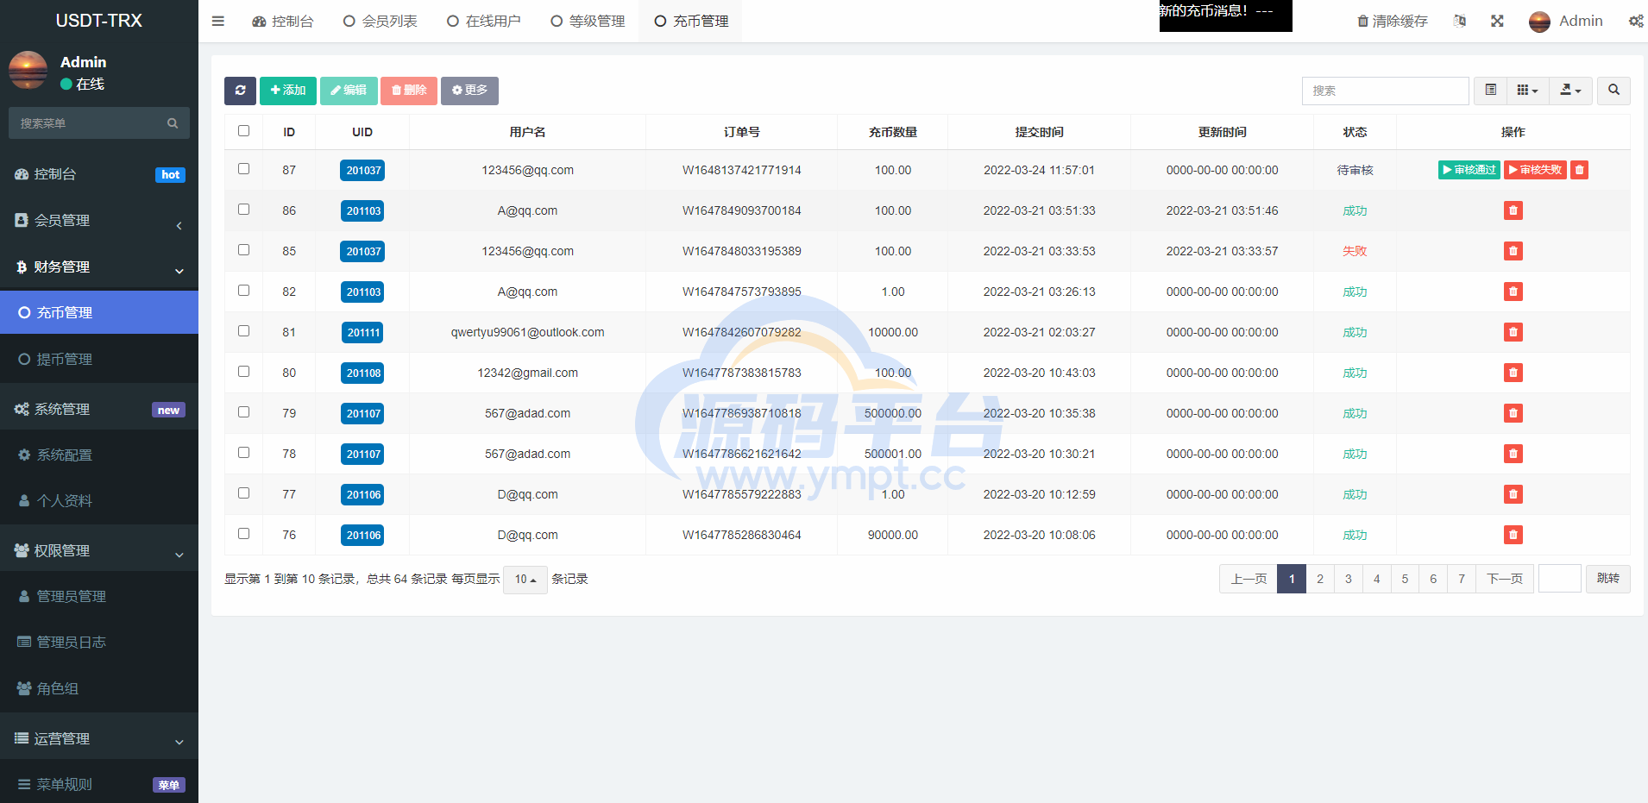The width and height of the screenshot is (1648, 803).
Task: Open the page size dropdown showing 10
Action: tap(525, 580)
